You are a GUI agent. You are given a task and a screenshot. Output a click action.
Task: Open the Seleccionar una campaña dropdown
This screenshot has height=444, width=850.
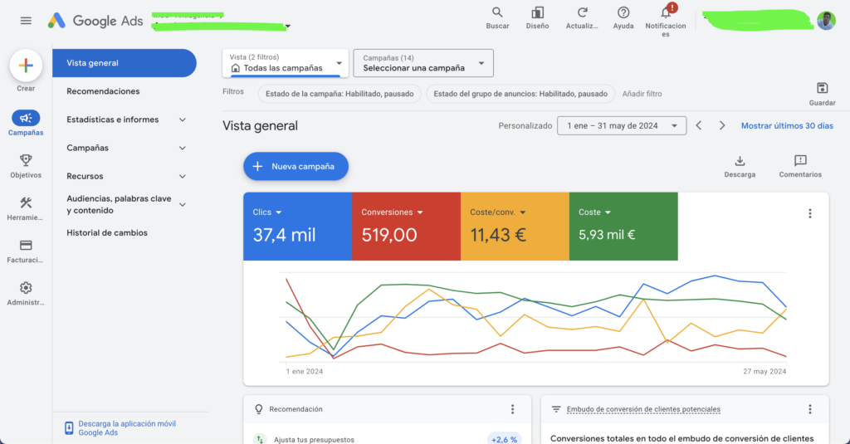click(x=423, y=63)
